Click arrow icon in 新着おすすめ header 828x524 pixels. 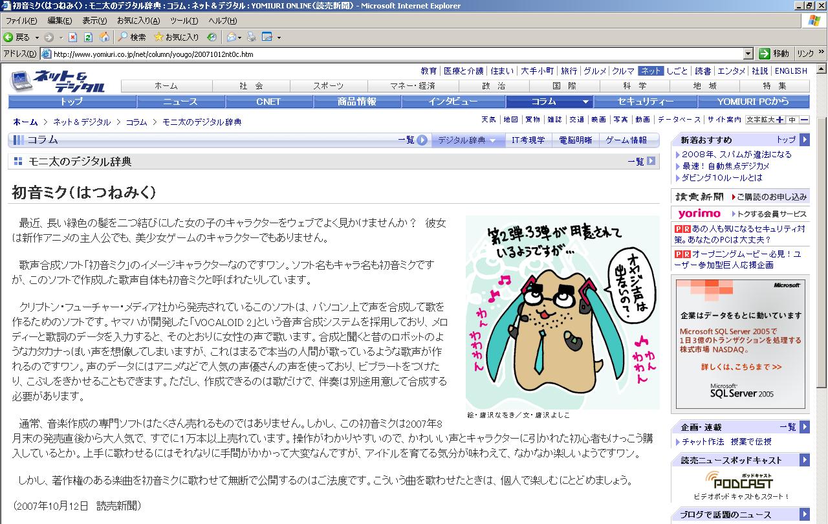click(x=804, y=139)
